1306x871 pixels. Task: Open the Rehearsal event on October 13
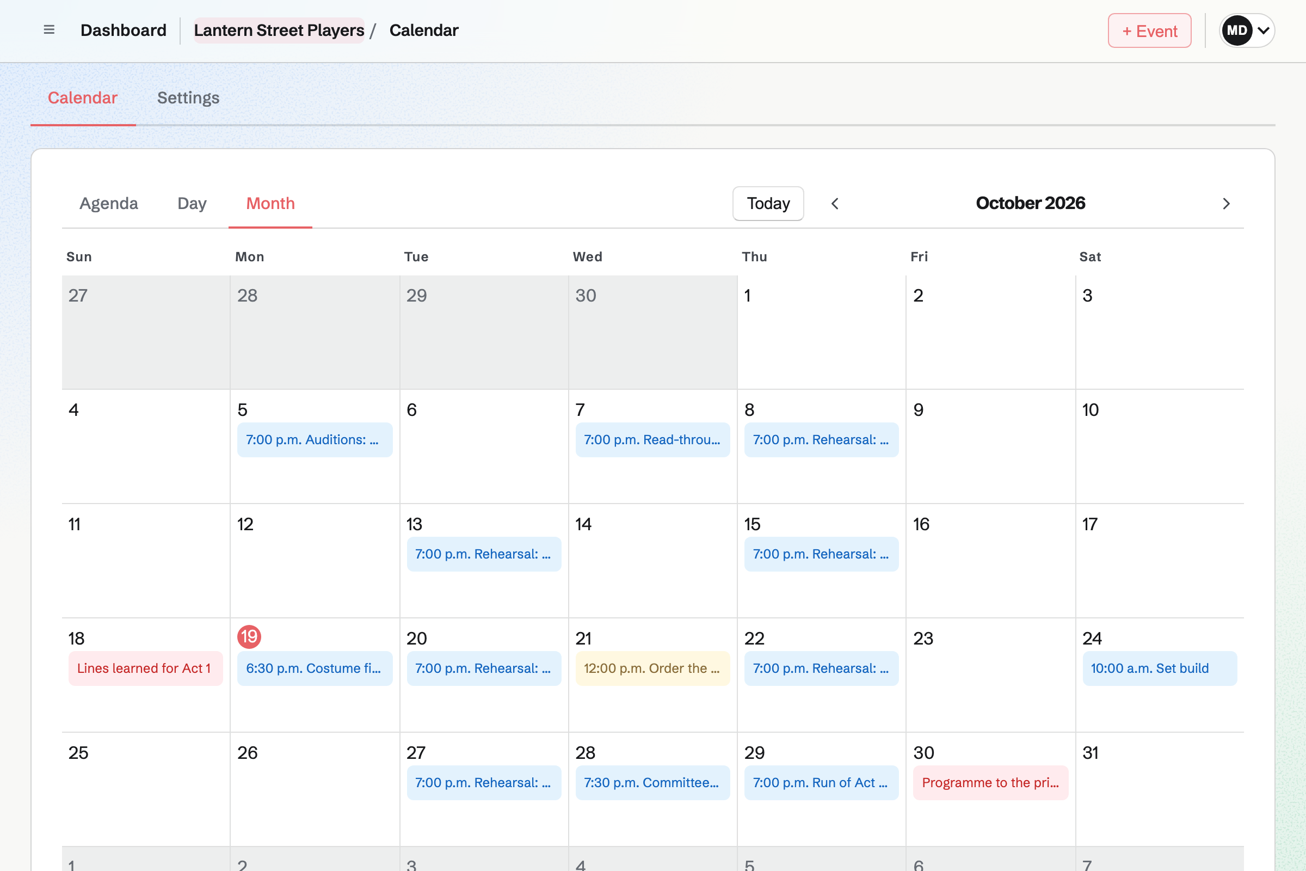point(484,554)
